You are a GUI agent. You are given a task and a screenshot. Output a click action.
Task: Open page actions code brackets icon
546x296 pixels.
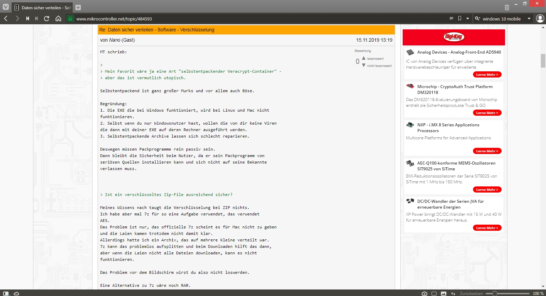453,293
